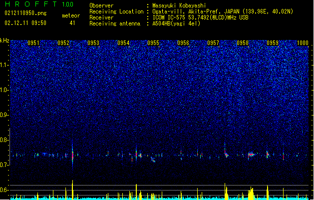Screen dimensions: 314x200
Task: Click the 0957 time marker
Action: click(213, 43)
